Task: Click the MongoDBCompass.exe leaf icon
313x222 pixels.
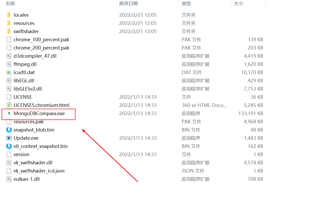Action: pyautogui.click(x=9, y=113)
